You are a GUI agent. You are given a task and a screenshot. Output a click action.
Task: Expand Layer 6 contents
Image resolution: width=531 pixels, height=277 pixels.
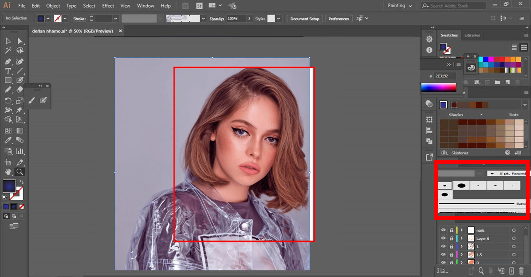coord(461,238)
